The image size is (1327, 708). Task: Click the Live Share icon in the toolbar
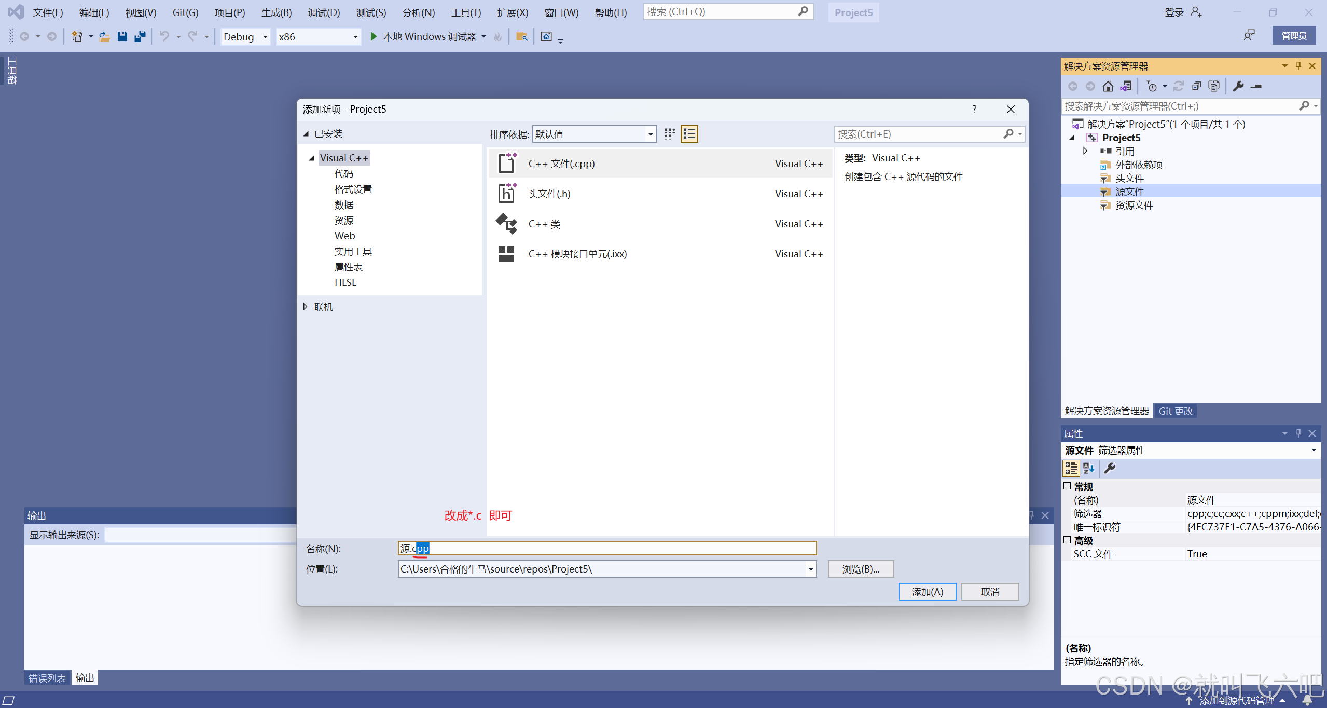pos(1249,35)
